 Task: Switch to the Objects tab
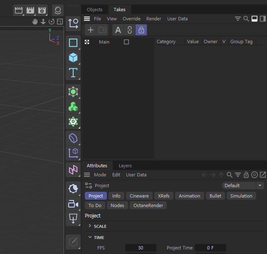tap(94, 10)
